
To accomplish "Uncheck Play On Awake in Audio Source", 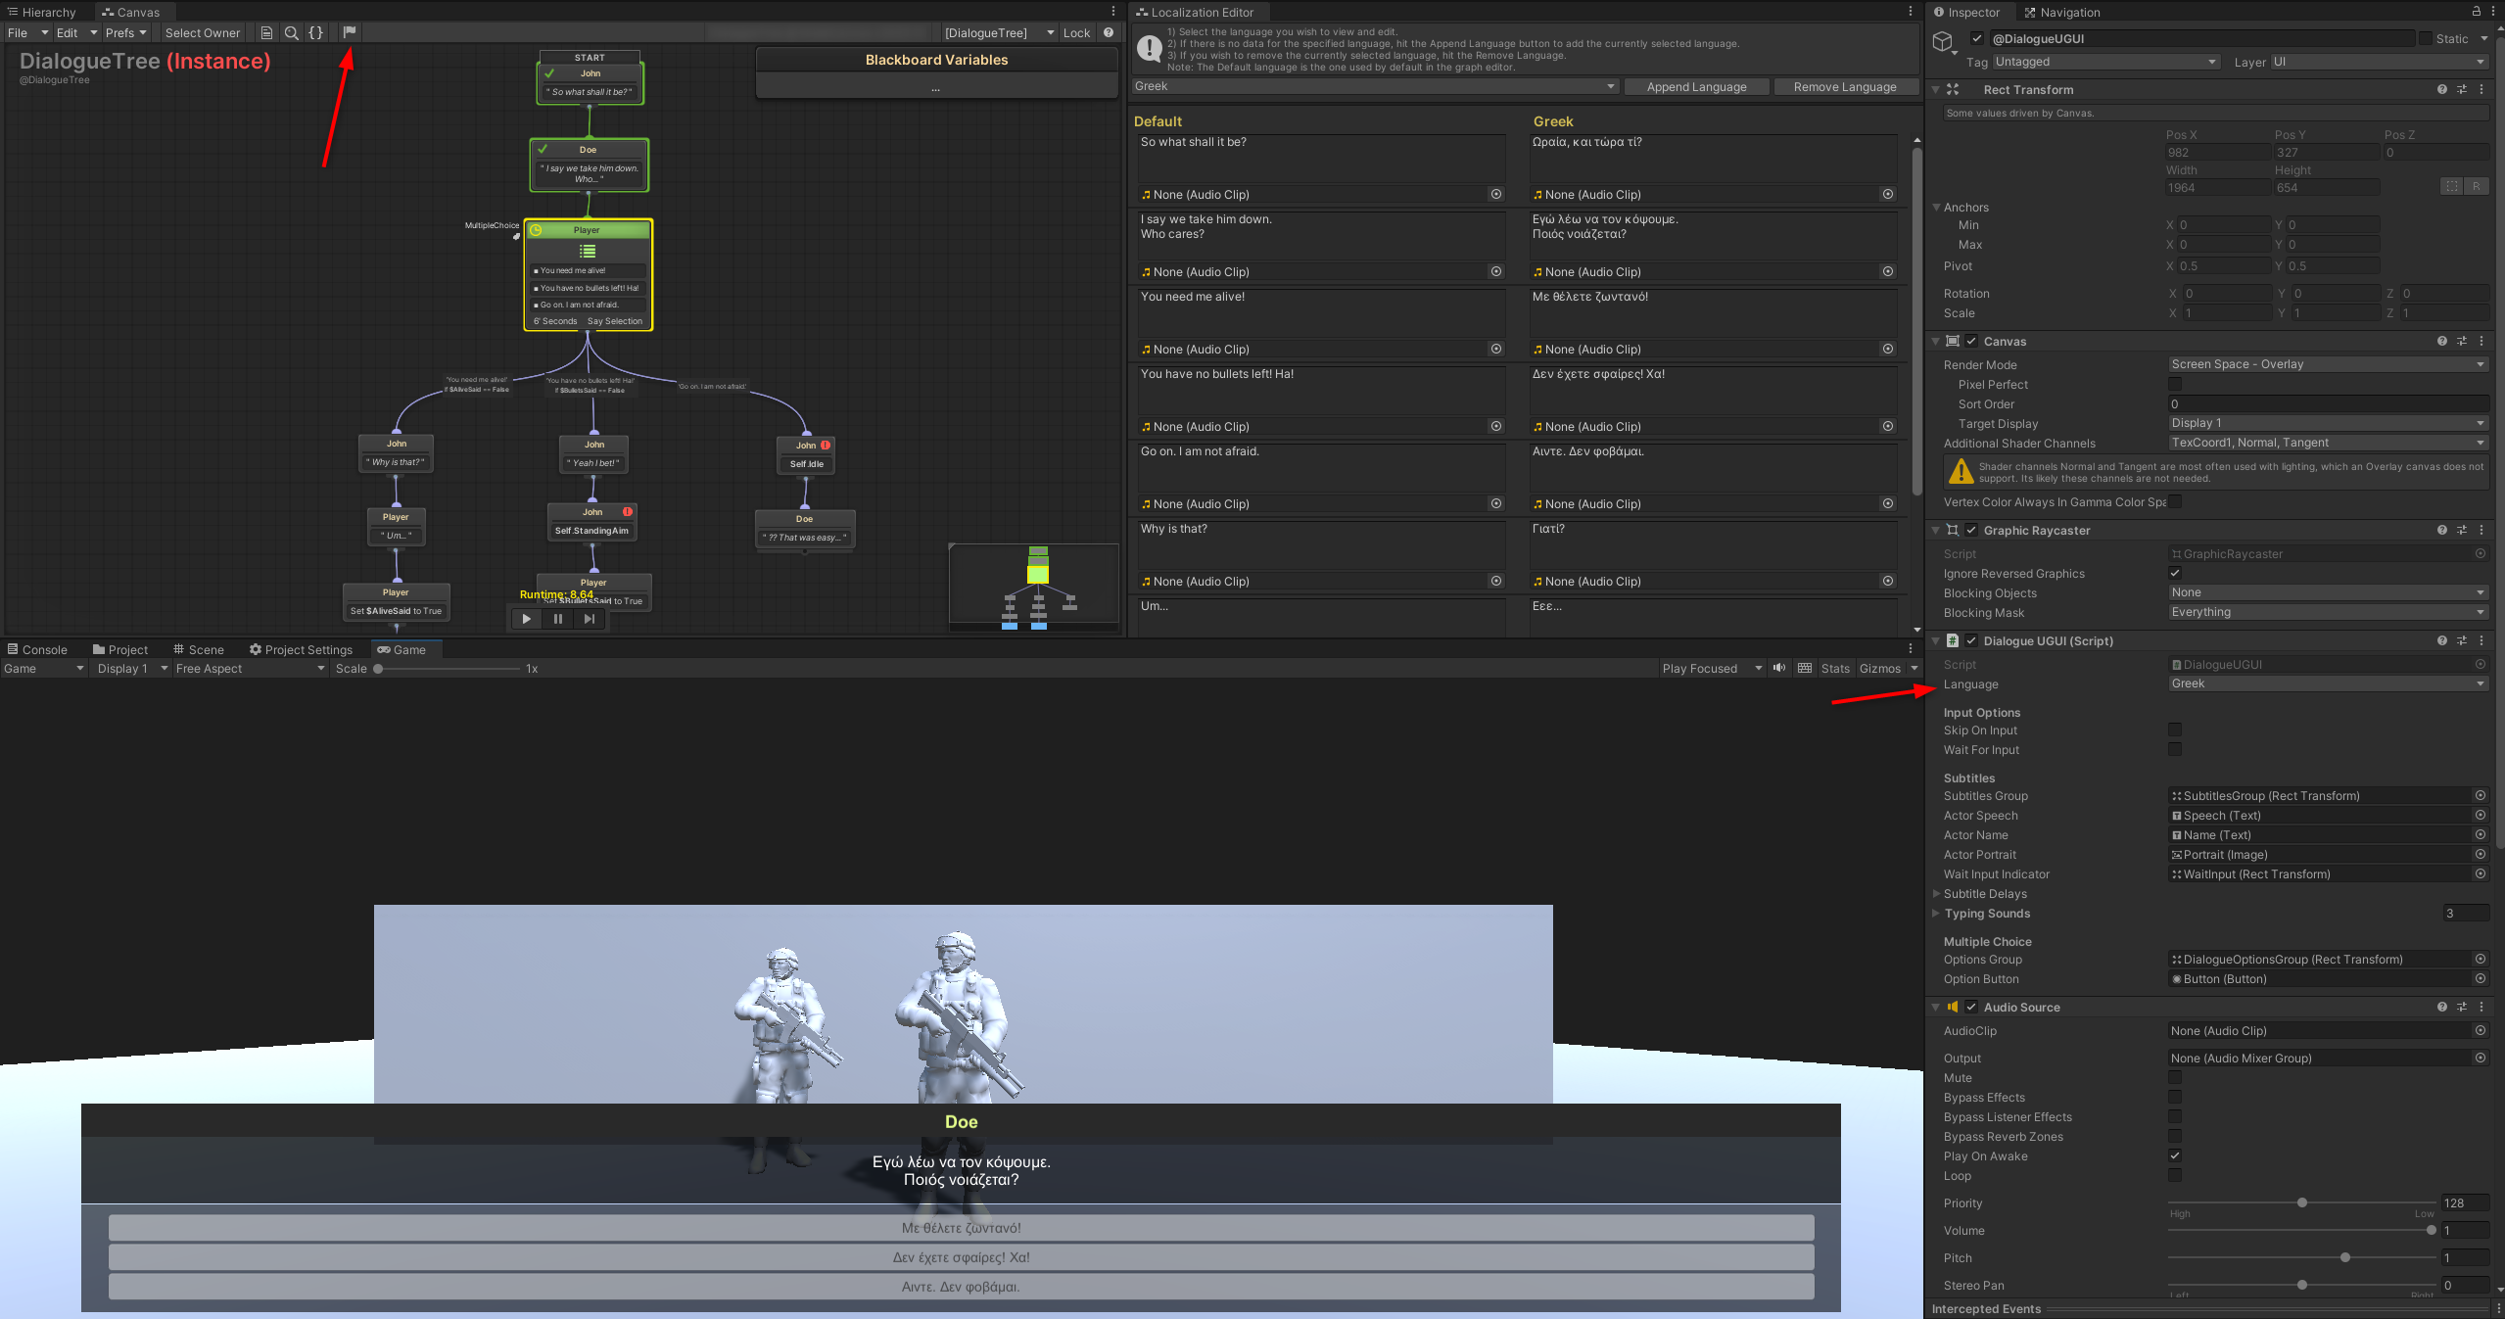I will [2174, 1155].
